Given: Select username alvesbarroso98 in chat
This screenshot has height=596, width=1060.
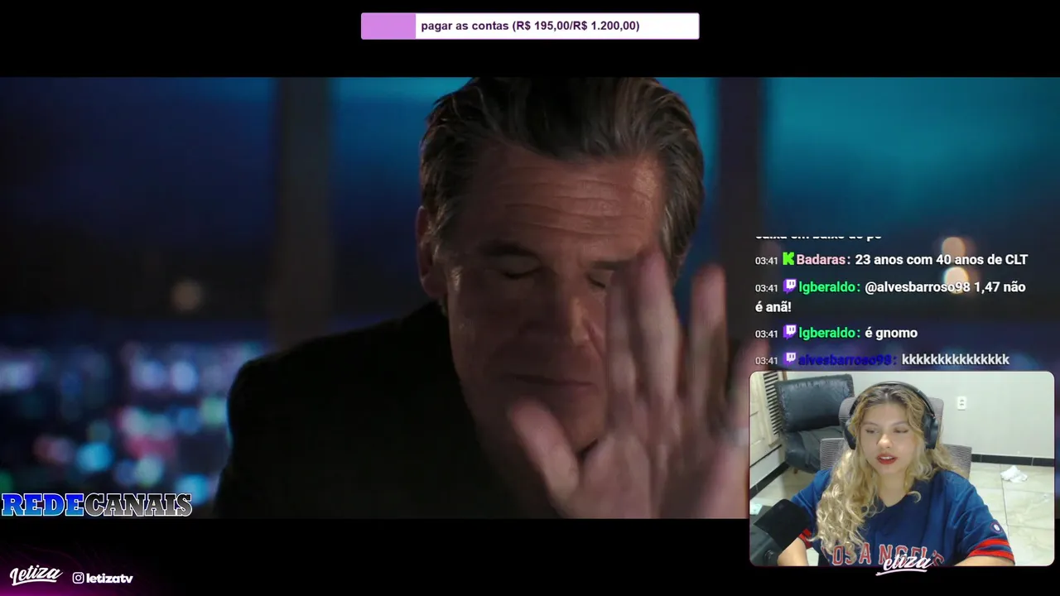Looking at the screenshot, I should [845, 360].
